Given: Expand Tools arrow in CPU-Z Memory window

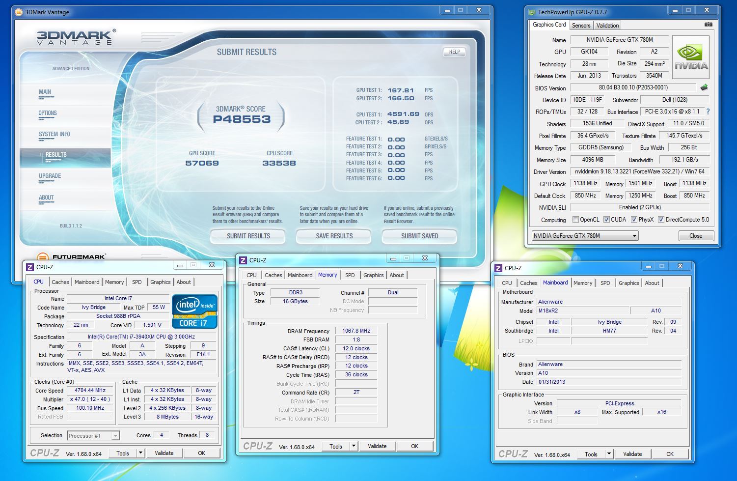Looking at the screenshot, I should (354, 446).
